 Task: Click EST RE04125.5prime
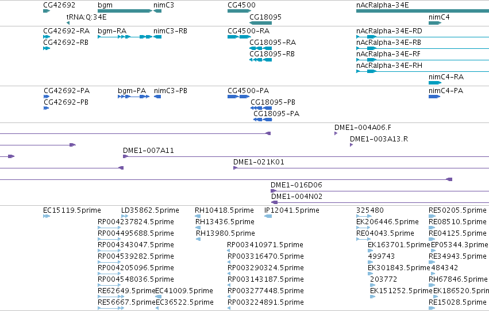point(457,233)
